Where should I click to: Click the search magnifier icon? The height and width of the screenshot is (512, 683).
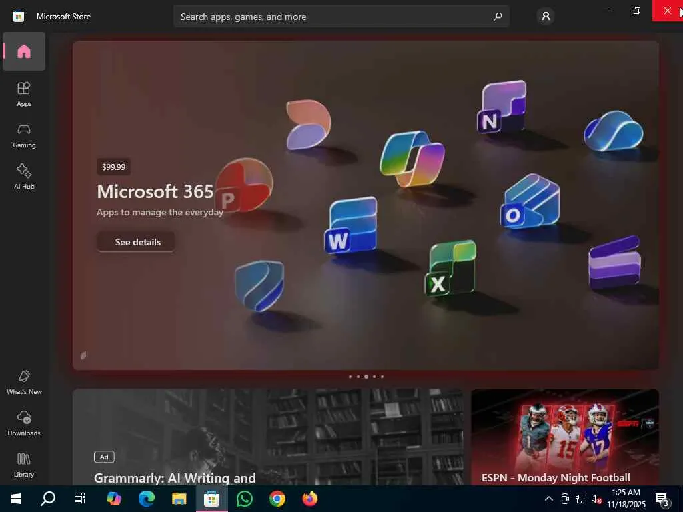[497, 17]
